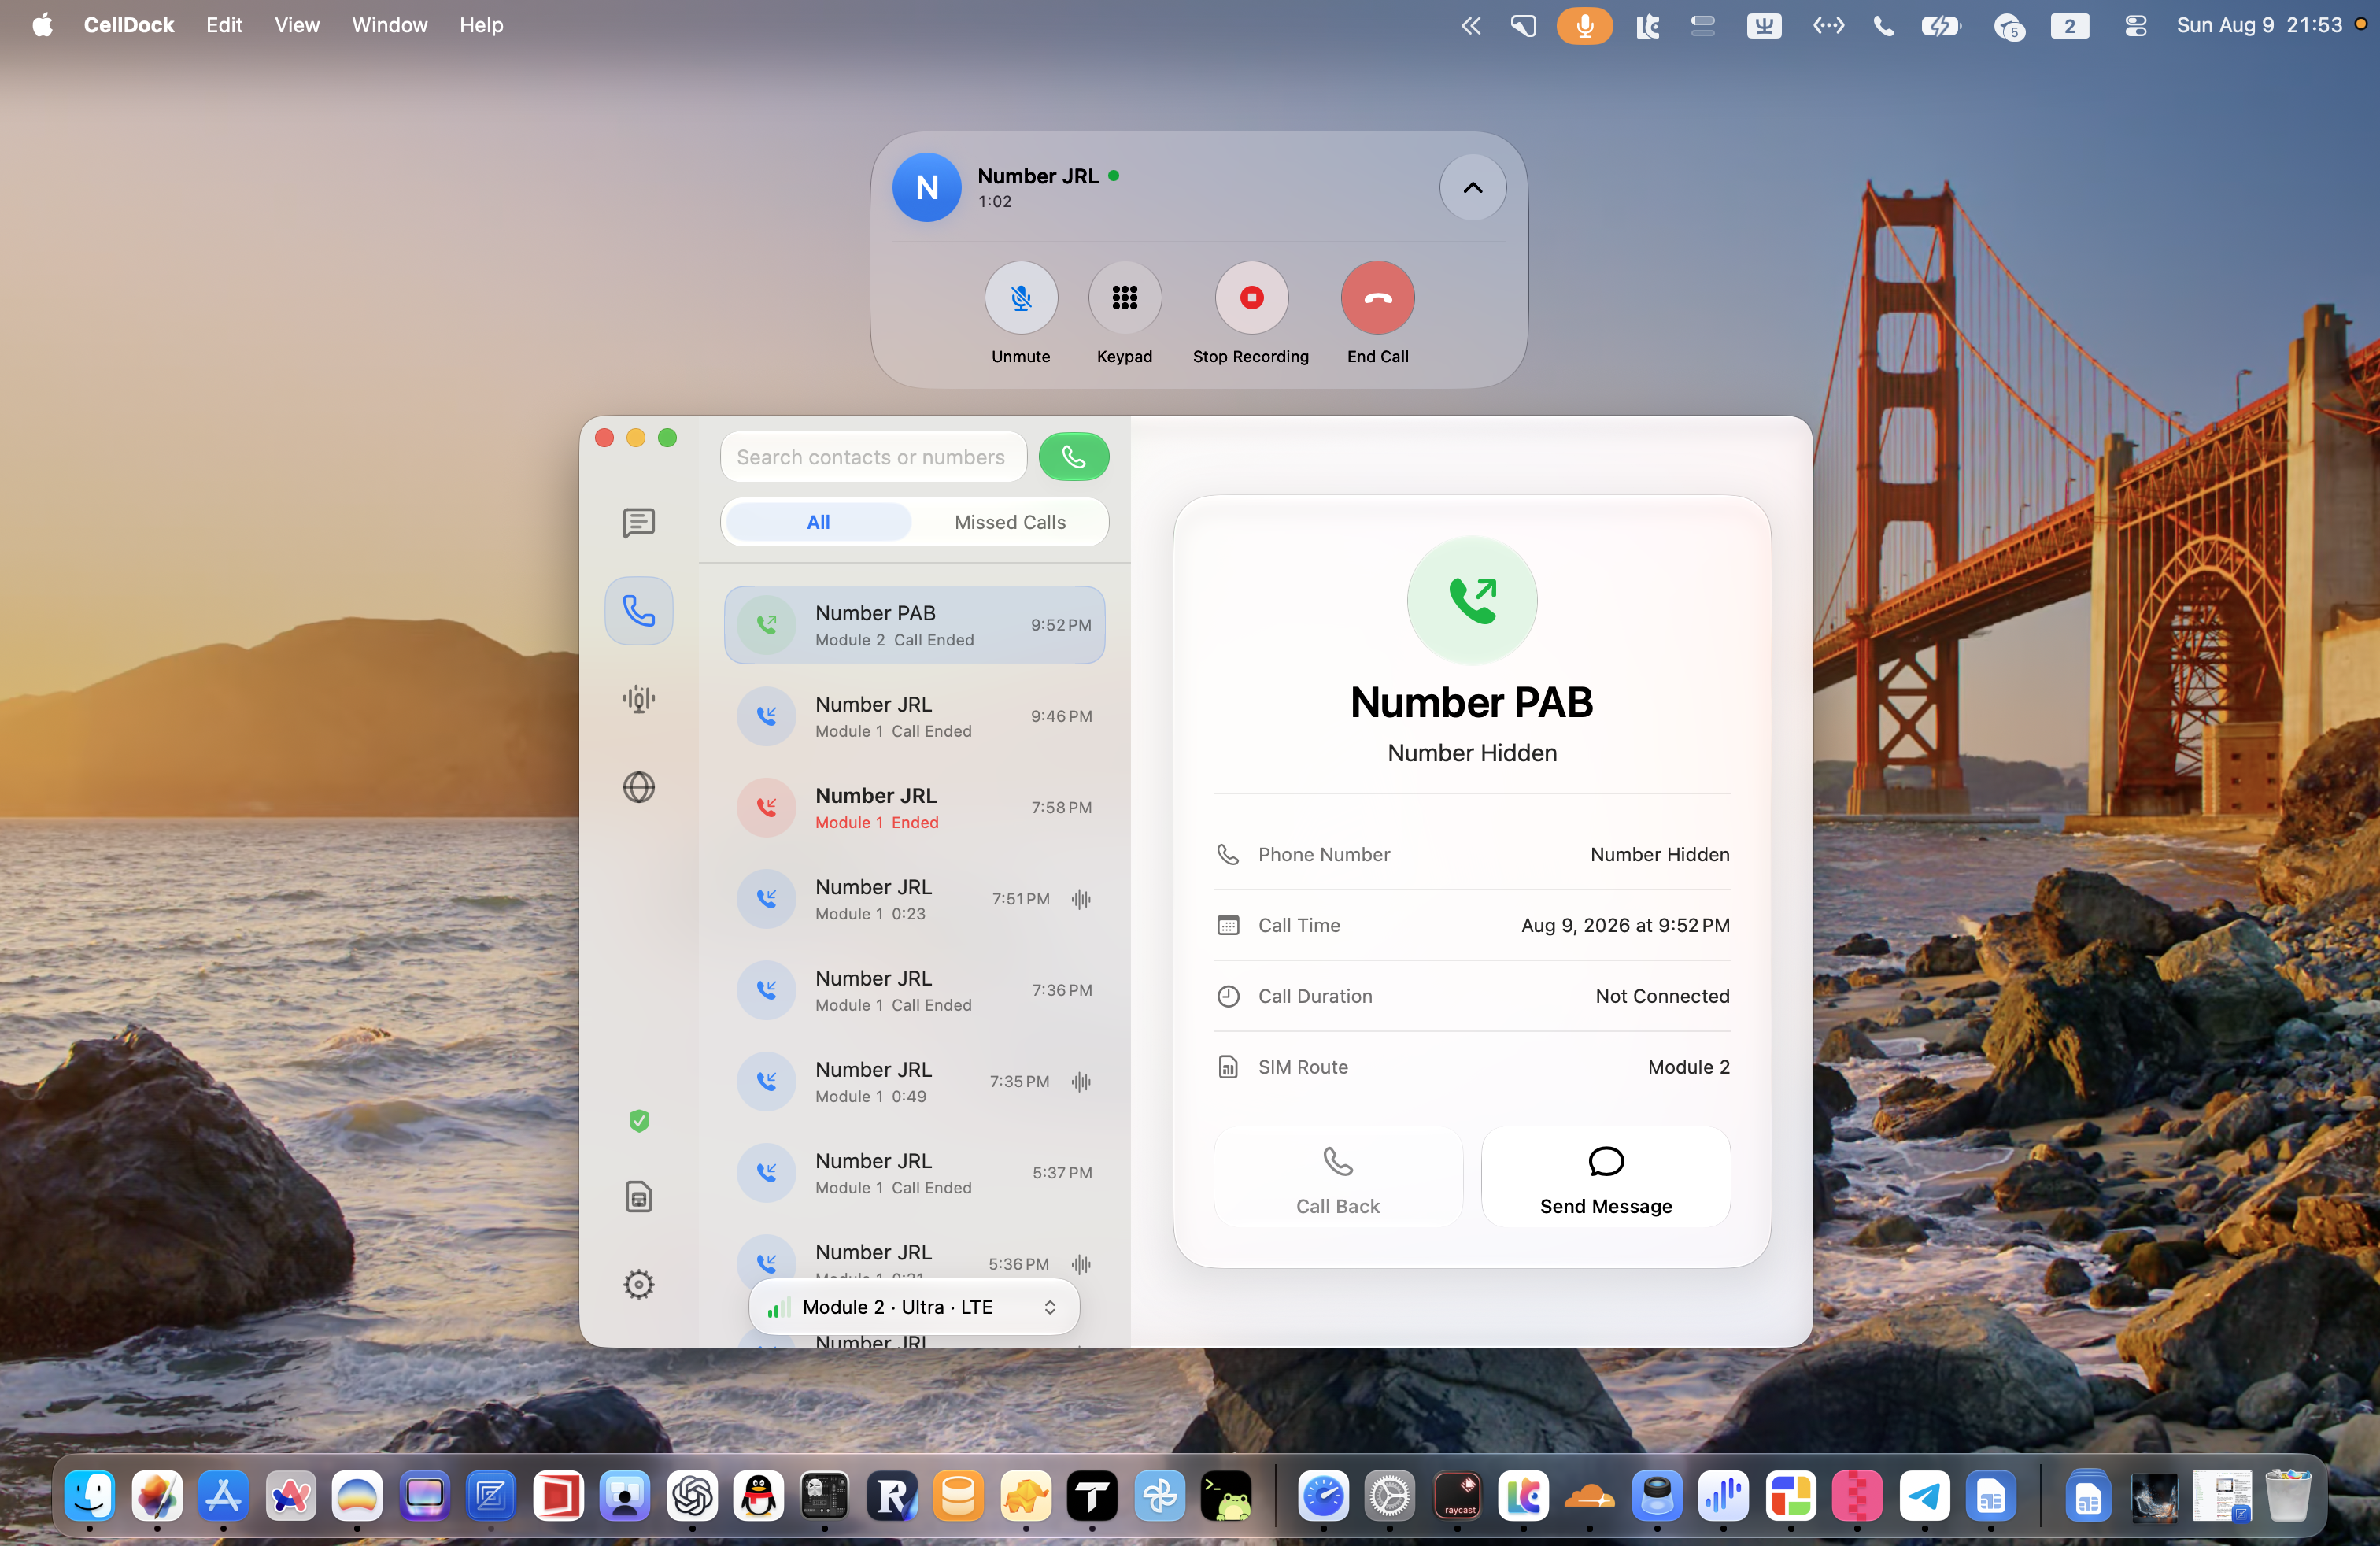Viewport: 2380px width, 1546px height.
Task: Click the N avatar of active call
Action: 926,187
